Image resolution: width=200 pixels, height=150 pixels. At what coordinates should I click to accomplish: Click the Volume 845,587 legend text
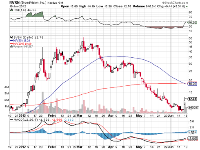click(23, 46)
